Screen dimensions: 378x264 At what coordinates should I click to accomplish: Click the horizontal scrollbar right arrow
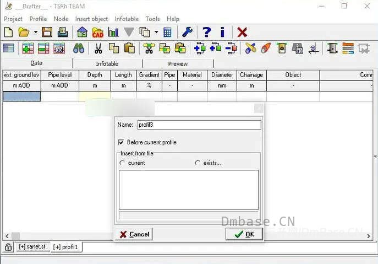coord(369,236)
